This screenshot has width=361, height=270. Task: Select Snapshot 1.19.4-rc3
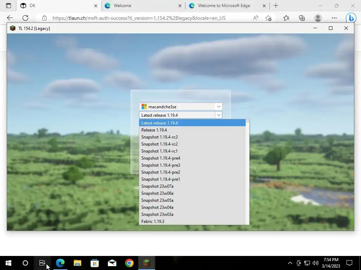(192, 137)
